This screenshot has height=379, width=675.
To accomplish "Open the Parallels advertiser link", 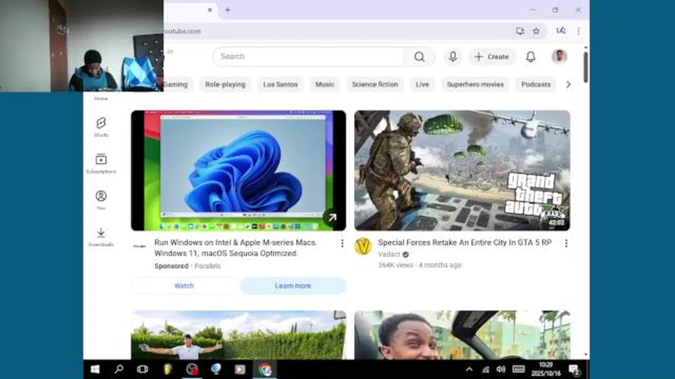I will point(207,266).
